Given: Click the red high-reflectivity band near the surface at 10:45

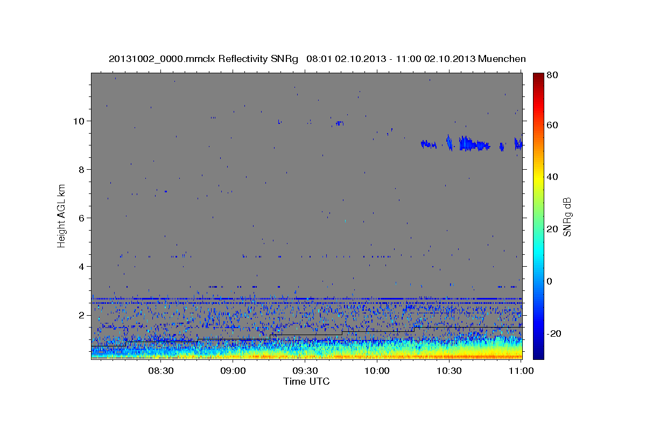Looking at the screenshot, I should click(x=486, y=356).
